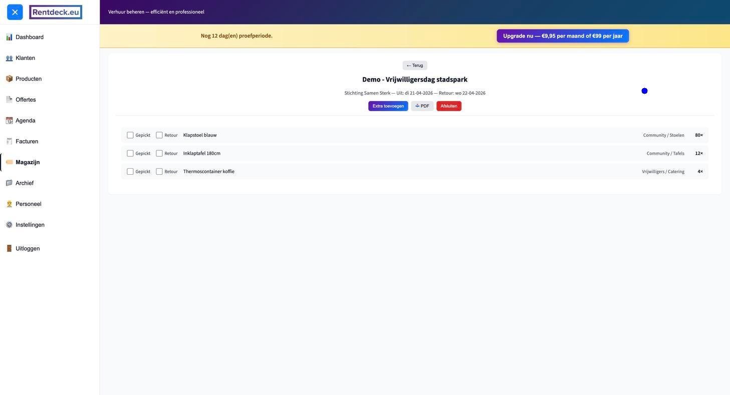730x395 pixels.
Task: Tick Gepickt for Klapstoel blauw
Action: [130, 135]
